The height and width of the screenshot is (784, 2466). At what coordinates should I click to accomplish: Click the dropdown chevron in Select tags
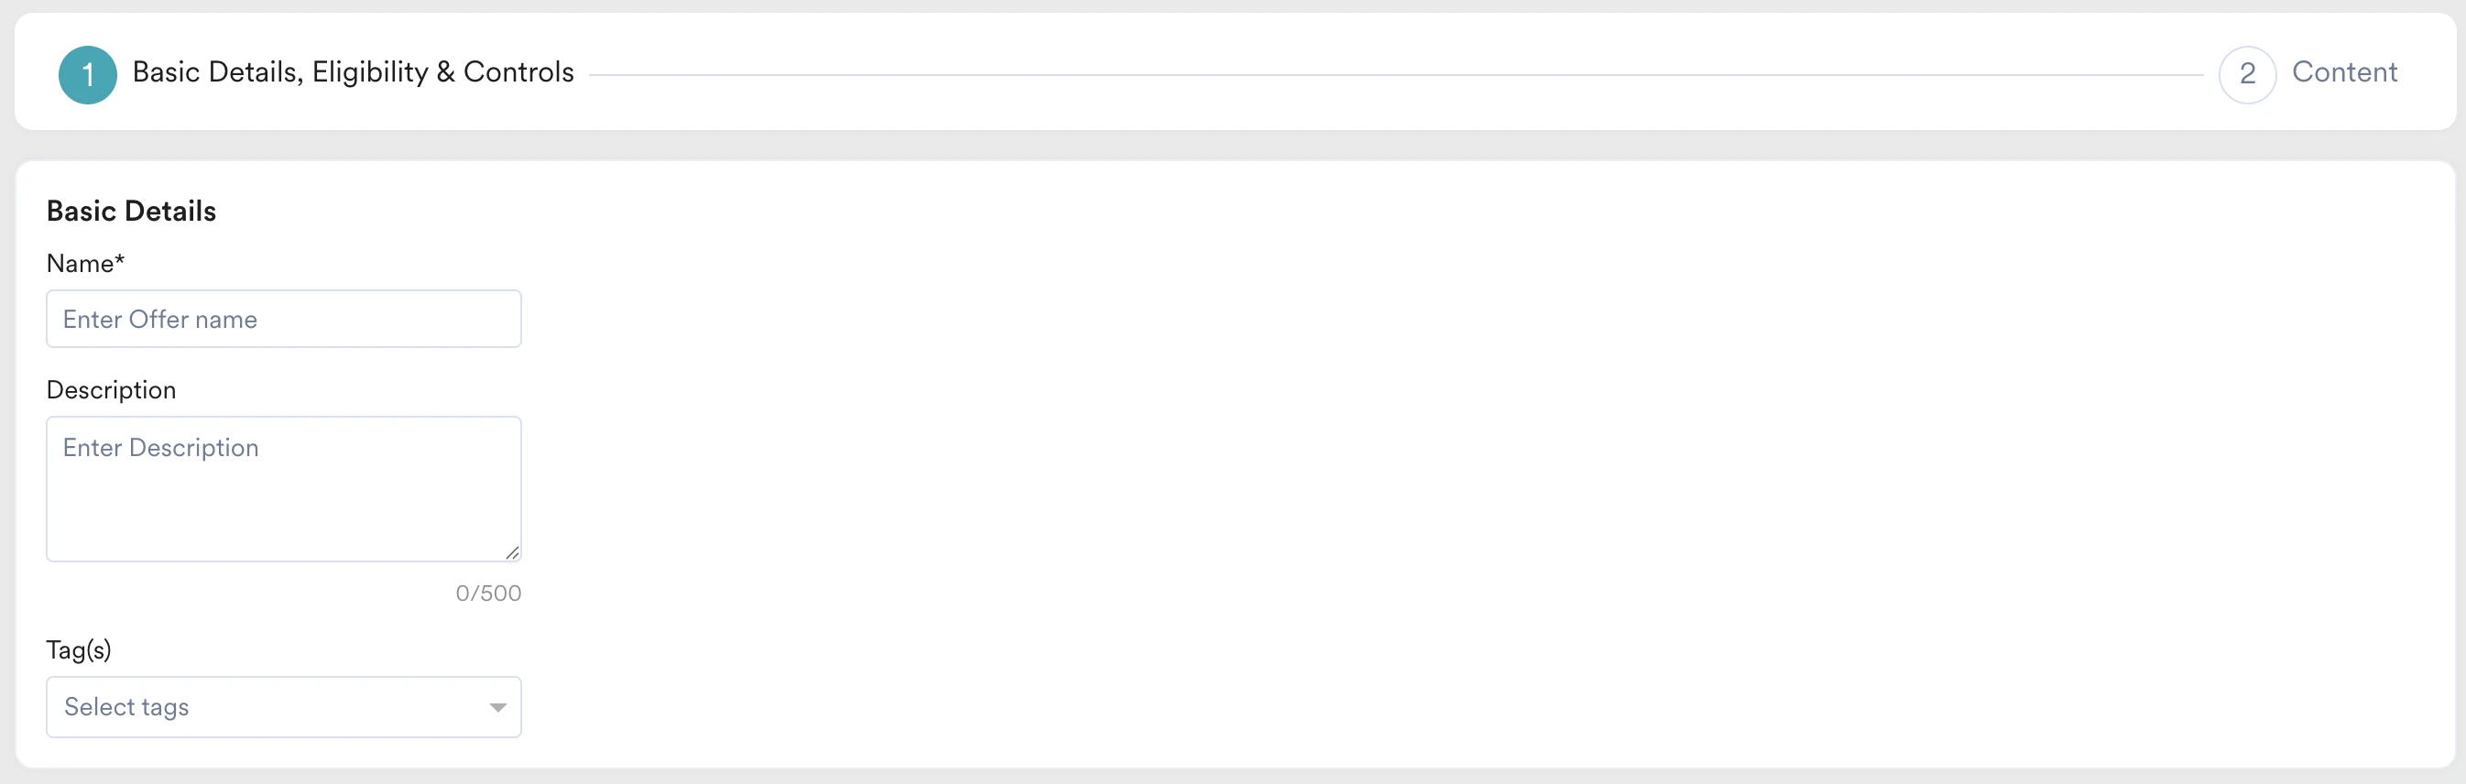coord(496,706)
